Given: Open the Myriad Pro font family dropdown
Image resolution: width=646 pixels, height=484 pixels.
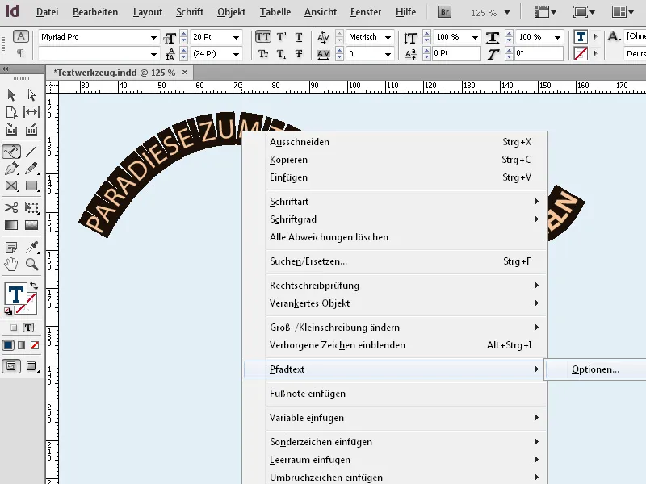Looking at the screenshot, I should click(153, 37).
